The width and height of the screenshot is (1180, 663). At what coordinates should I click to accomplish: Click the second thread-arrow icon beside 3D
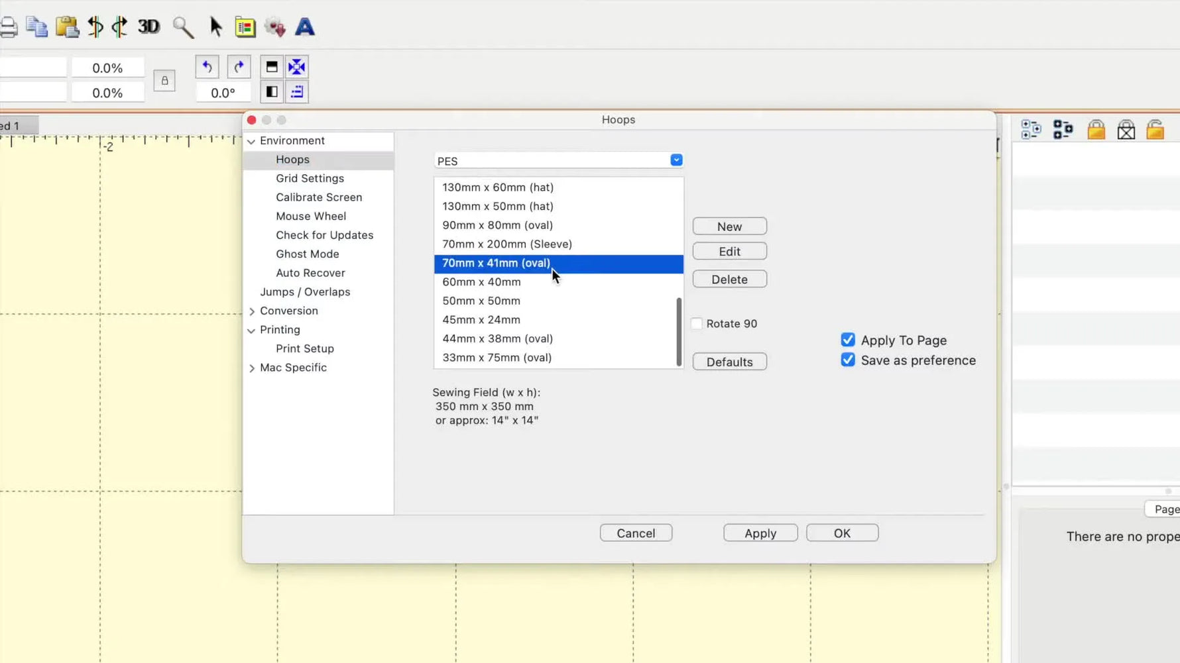tap(120, 27)
